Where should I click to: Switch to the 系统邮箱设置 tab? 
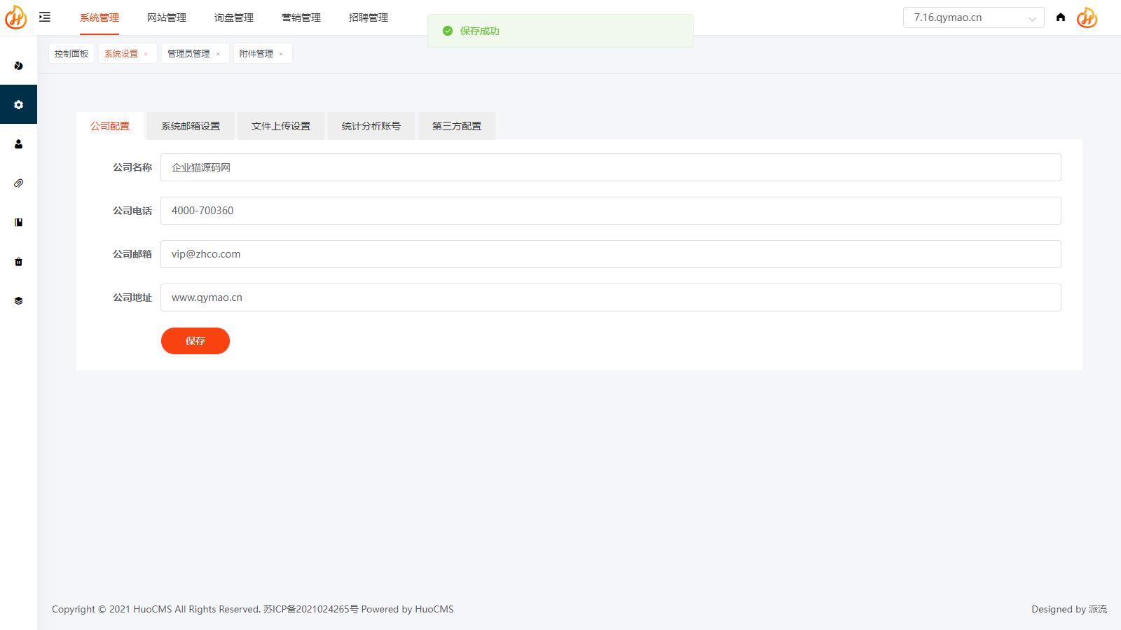click(191, 126)
